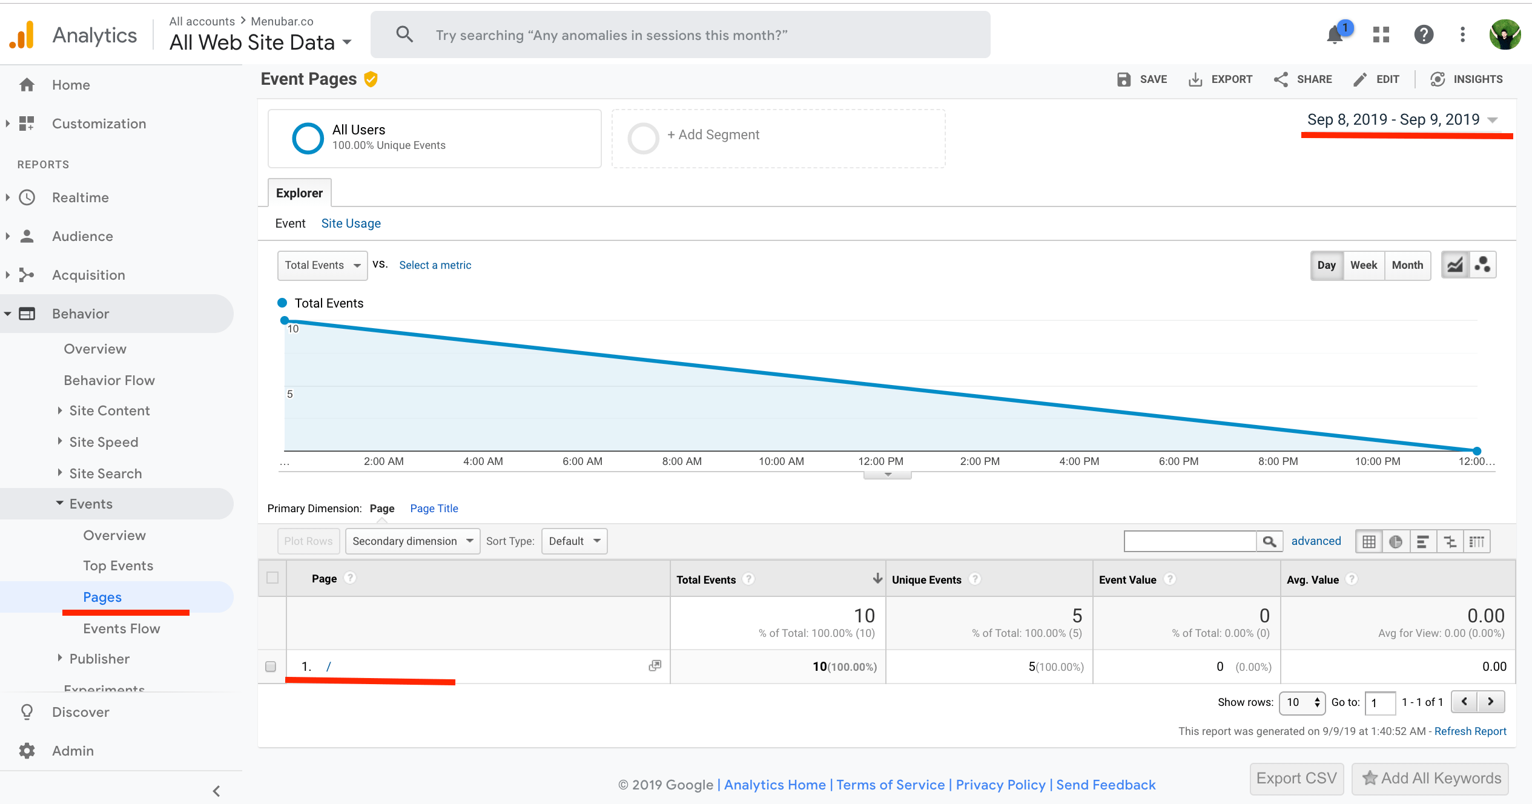
Task: Collapse the sidebar with the chevron icon
Action: coord(216,791)
